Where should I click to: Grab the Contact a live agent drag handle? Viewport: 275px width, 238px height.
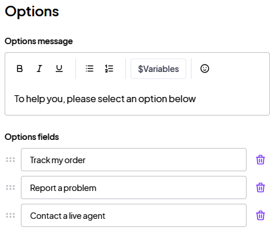pos(10,215)
